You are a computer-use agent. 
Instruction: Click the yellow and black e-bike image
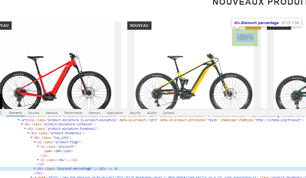click(x=194, y=82)
